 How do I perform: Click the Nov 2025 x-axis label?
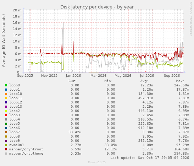49,76
